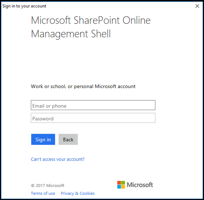The height and width of the screenshot is (200, 204).
Task: Click the green square of Microsoft logo
Action: [x=123, y=183]
